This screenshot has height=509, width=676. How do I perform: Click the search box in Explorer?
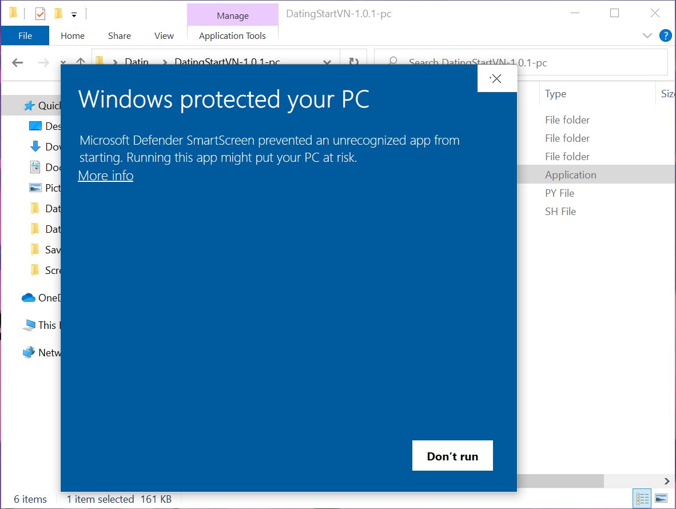521,62
